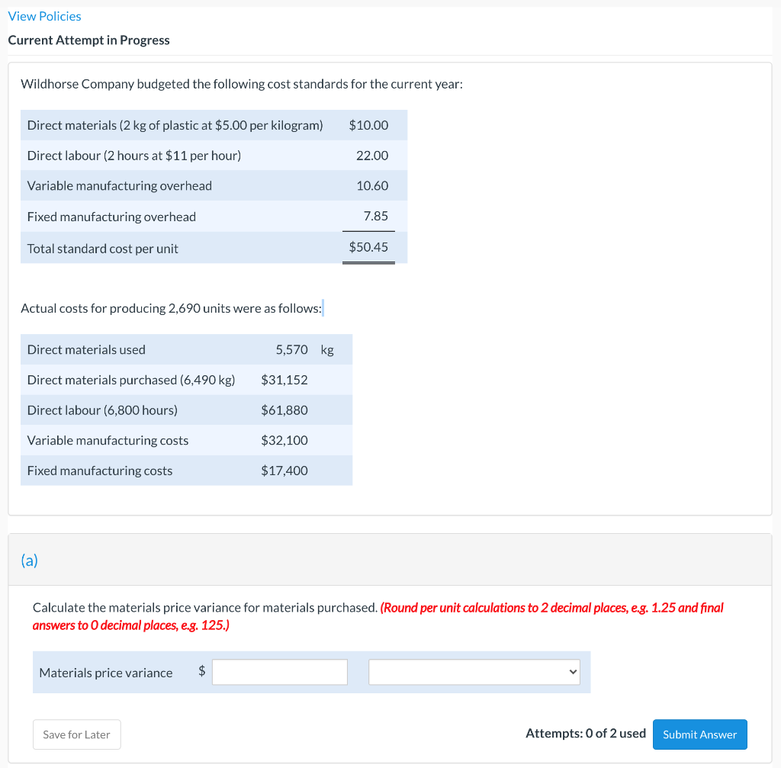This screenshot has width=781, height=768.
Task: Click the Current Attempt in Progress header
Action: [x=89, y=40]
